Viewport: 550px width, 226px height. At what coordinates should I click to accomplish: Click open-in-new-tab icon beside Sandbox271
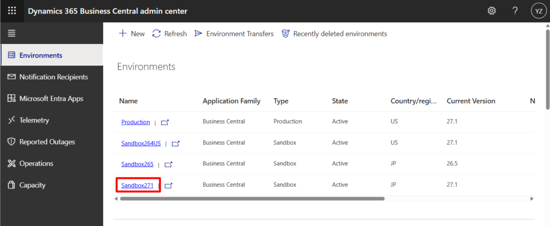click(168, 185)
